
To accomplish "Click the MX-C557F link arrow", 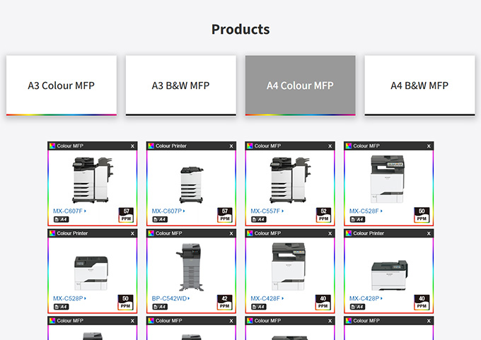I will click(x=284, y=211).
